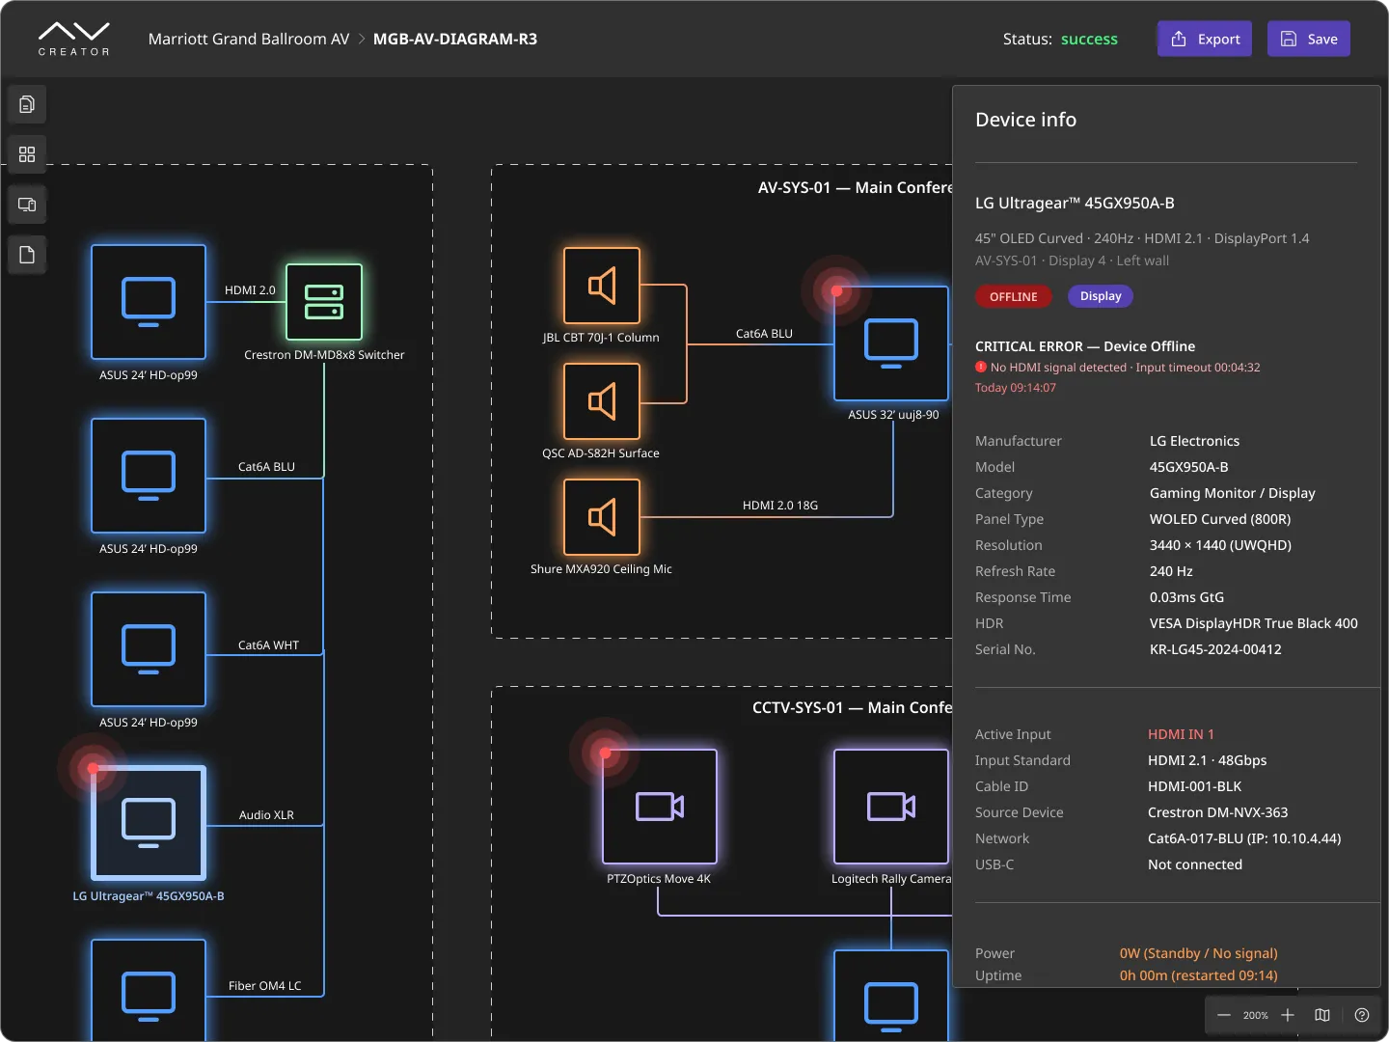
Task: Zoom in with the plus icon
Action: (x=1288, y=1015)
